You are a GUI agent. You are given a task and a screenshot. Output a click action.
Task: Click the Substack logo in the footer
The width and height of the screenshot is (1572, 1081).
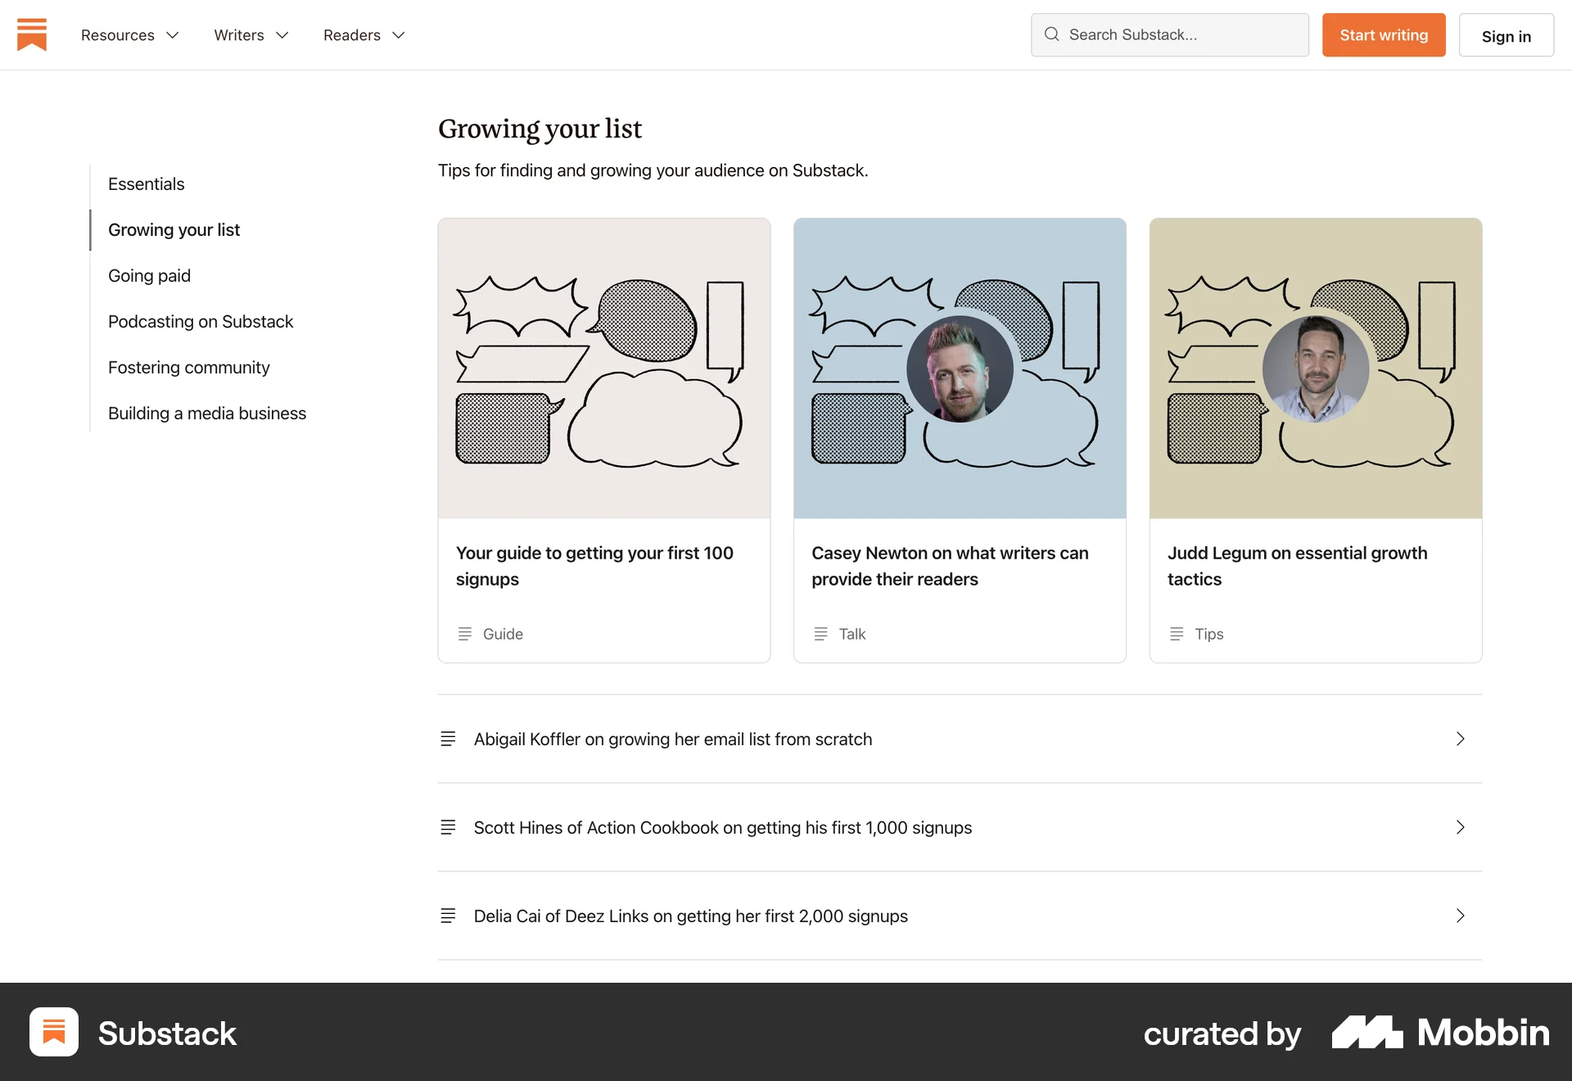[53, 1032]
